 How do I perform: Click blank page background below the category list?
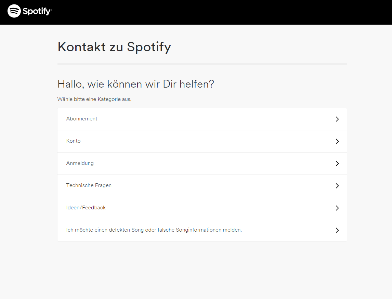202,270
